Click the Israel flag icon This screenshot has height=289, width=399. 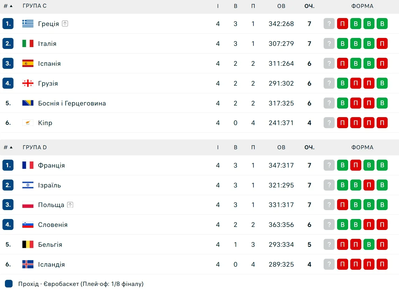(28, 185)
